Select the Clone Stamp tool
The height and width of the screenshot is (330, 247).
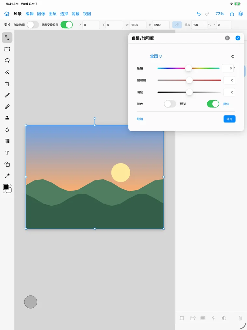[7, 118]
